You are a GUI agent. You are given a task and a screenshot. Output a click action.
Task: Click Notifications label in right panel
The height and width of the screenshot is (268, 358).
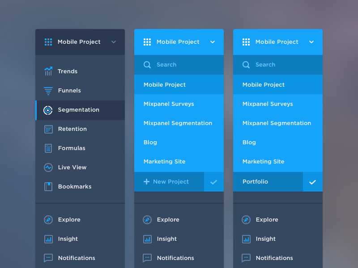(274, 258)
